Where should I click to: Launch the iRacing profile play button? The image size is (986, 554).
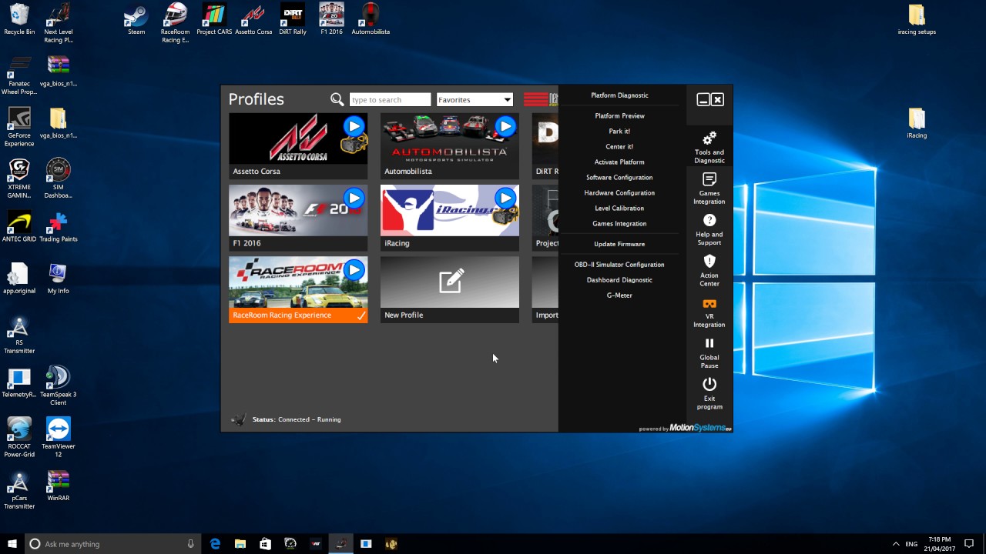505,199
